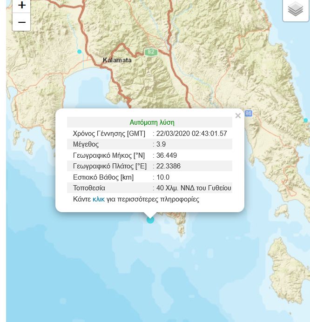Zoom out with the minus button
310x322 pixels.
pyautogui.click(x=21, y=22)
